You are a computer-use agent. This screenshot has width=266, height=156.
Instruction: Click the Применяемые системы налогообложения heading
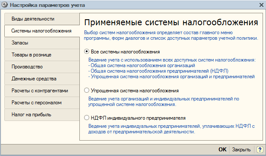(x=171, y=22)
